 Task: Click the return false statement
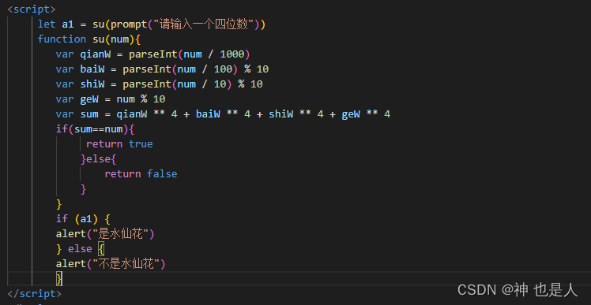(141, 173)
